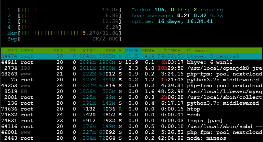This screenshot has width=263, height=142.
Task: Click PID 48263 php-fpm nextcloud row
Action: pos(131,74)
